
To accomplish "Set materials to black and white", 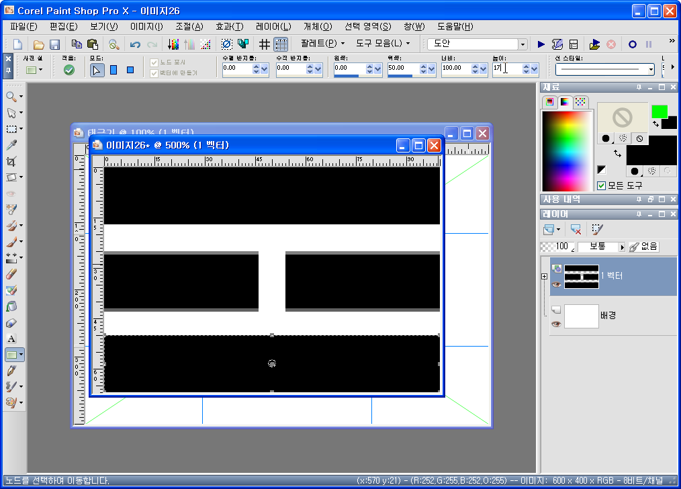I will pyautogui.click(x=602, y=170).
